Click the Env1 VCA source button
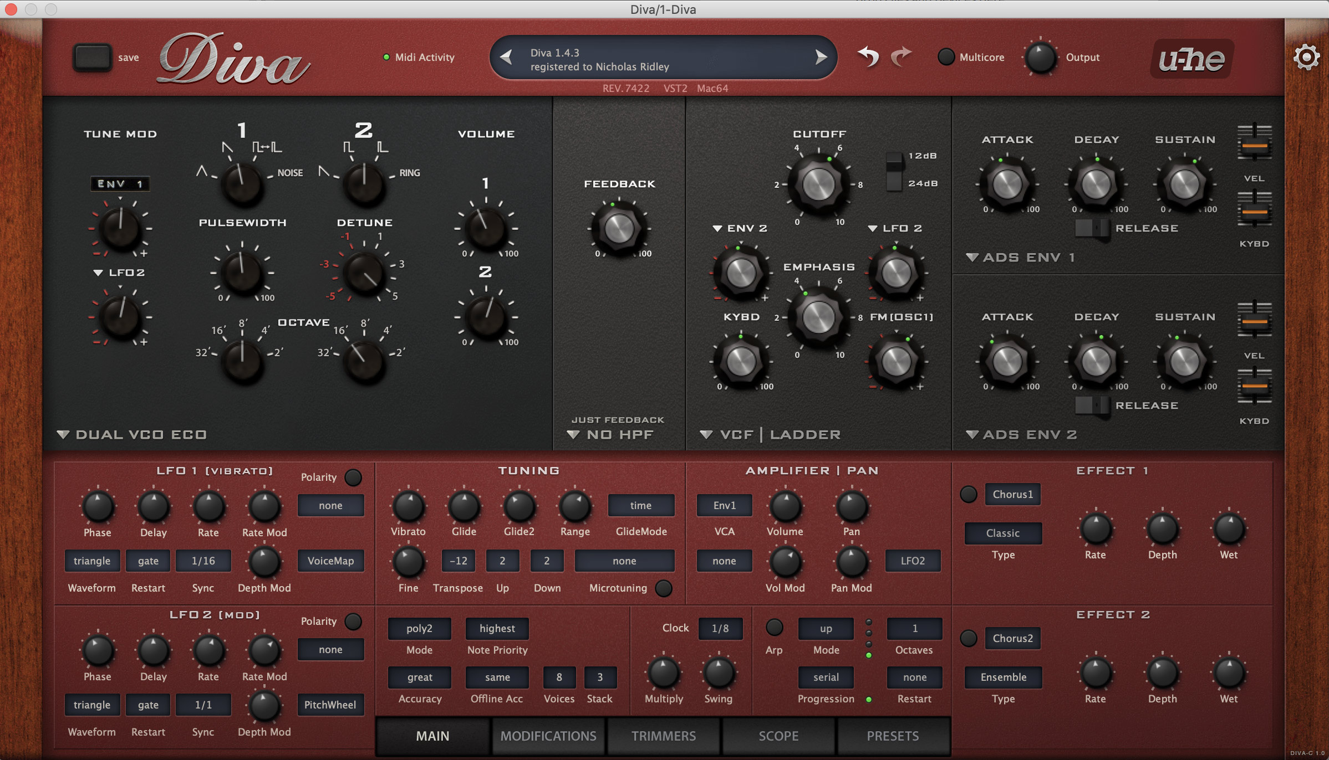 click(724, 505)
